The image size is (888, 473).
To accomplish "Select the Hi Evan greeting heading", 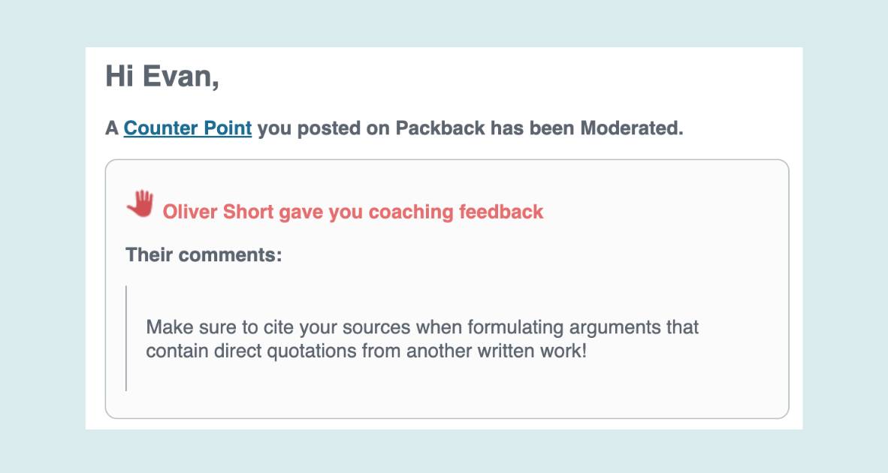I will 162,77.
